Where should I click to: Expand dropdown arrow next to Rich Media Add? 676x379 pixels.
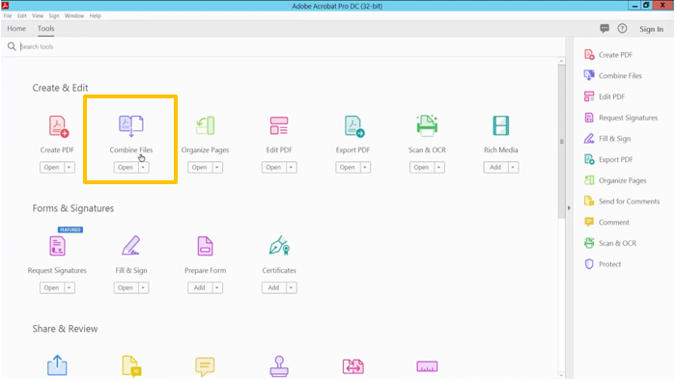514,167
